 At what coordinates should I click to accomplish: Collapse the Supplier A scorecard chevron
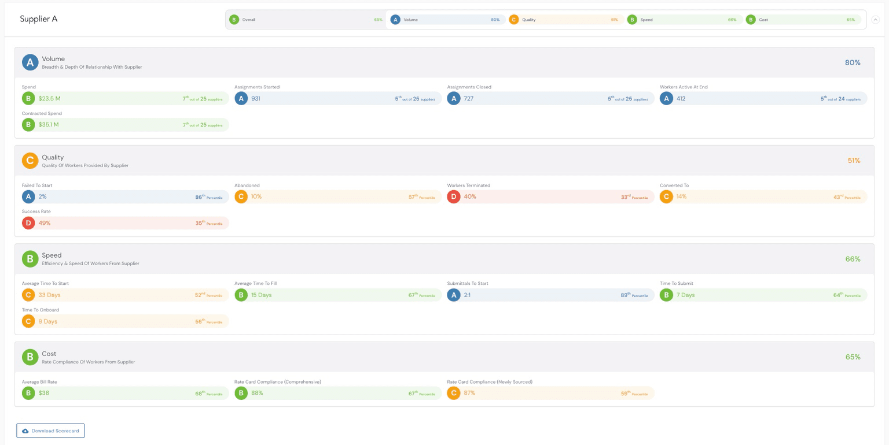pyautogui.click(x=875, y=20)
